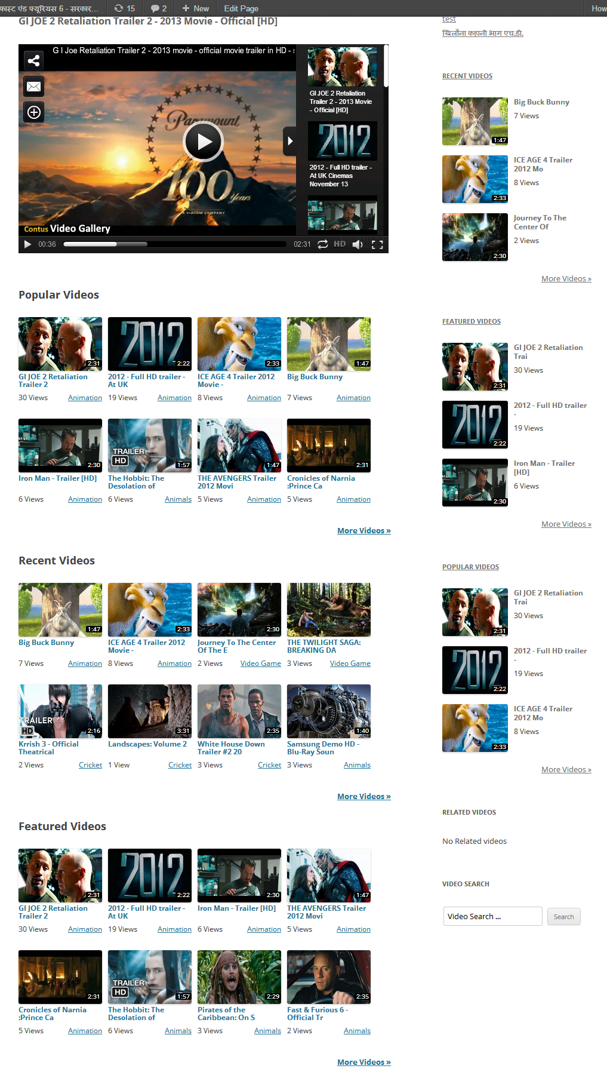Open Krrish 3 Official Theatrical thumbnail
The height and width of the screenshot is (1081, 607).
(x=60, y=711)
